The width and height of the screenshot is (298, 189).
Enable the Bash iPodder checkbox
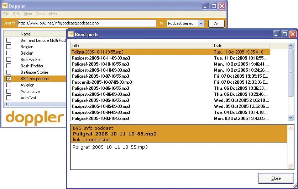pyautogui.click(x=9, y=66)
